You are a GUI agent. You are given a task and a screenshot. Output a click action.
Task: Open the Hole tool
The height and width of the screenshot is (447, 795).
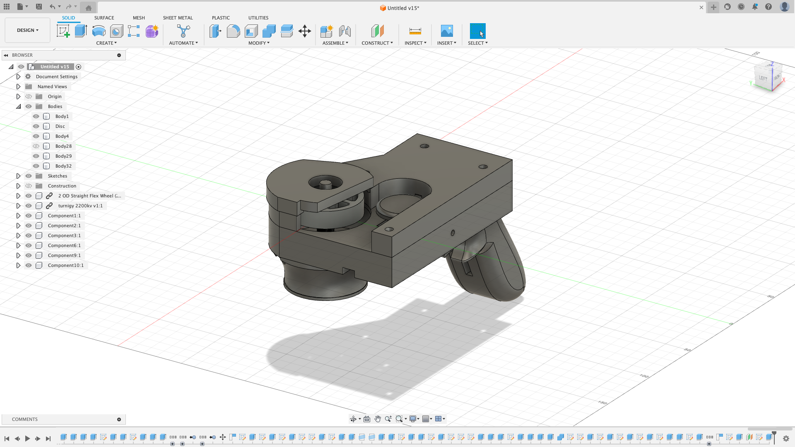[x=116, y=30]
